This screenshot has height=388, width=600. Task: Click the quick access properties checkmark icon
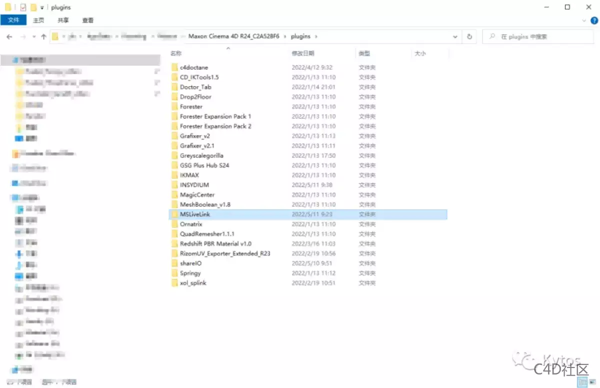23,8
